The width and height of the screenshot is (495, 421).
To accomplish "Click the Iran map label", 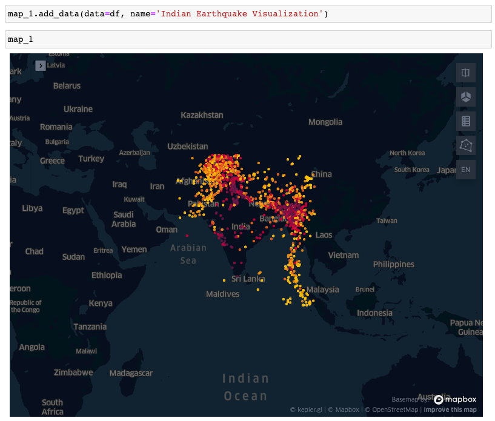I will (157, 187).
